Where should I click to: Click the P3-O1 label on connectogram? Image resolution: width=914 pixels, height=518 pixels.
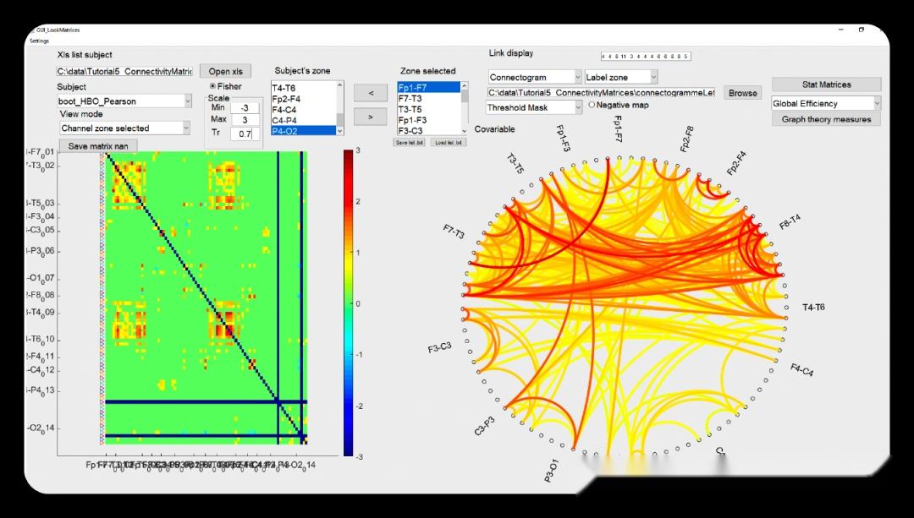point(552,471)
